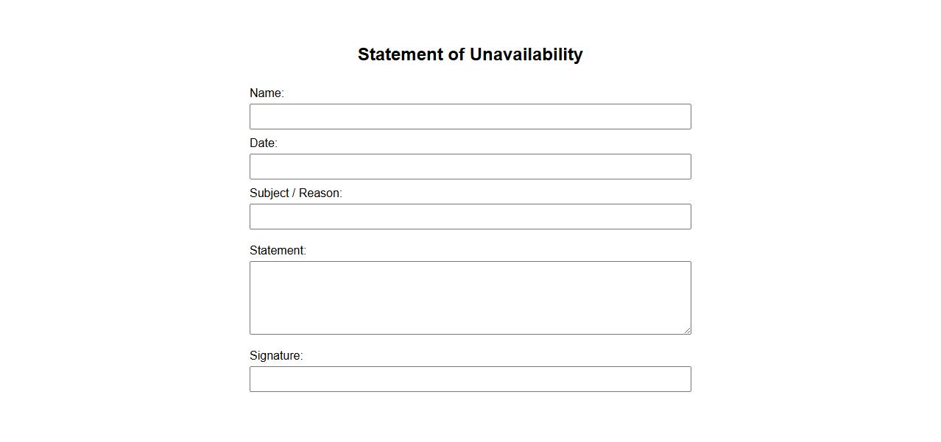Activate the box below "Subject / Reason:"
The width and height of the screenshot is (941, 442).
click(x=470, y=217)
